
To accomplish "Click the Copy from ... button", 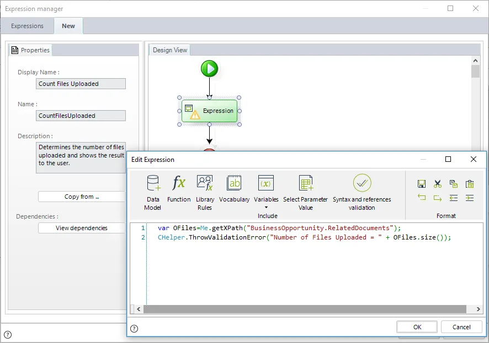I will click(x=82, y=197).
